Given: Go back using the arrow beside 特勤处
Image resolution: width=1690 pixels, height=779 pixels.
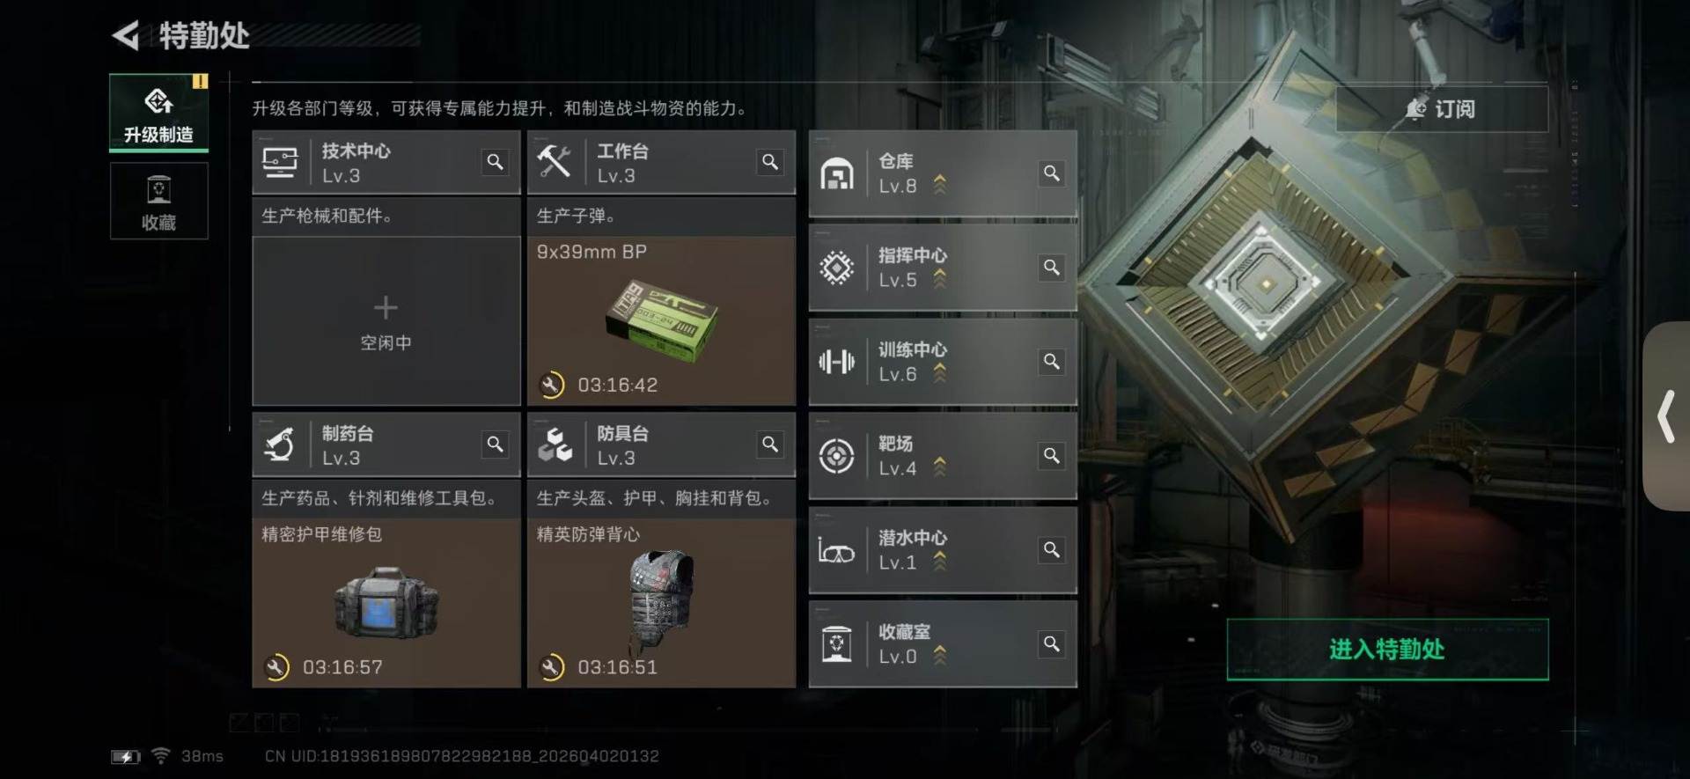Looking at the screenshot, I should click(126, 36).
